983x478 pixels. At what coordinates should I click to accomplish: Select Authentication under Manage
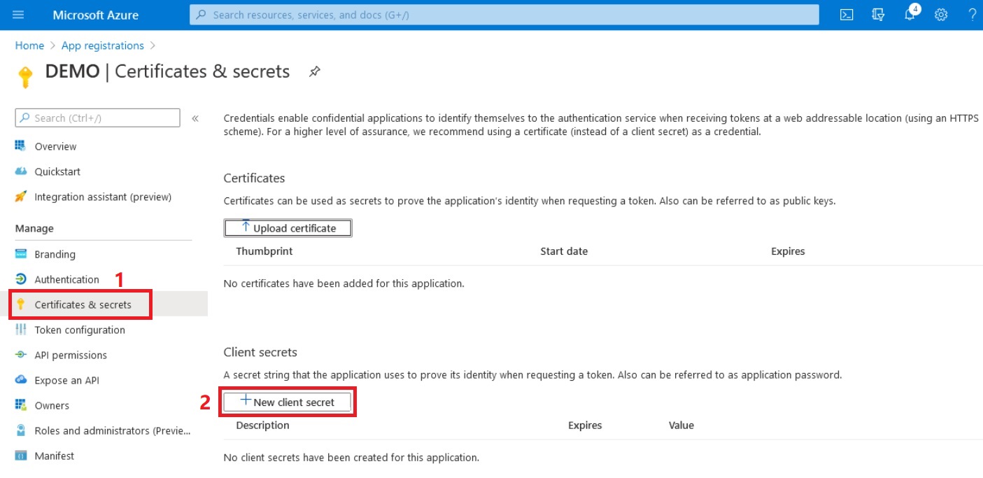pos(66,279)
